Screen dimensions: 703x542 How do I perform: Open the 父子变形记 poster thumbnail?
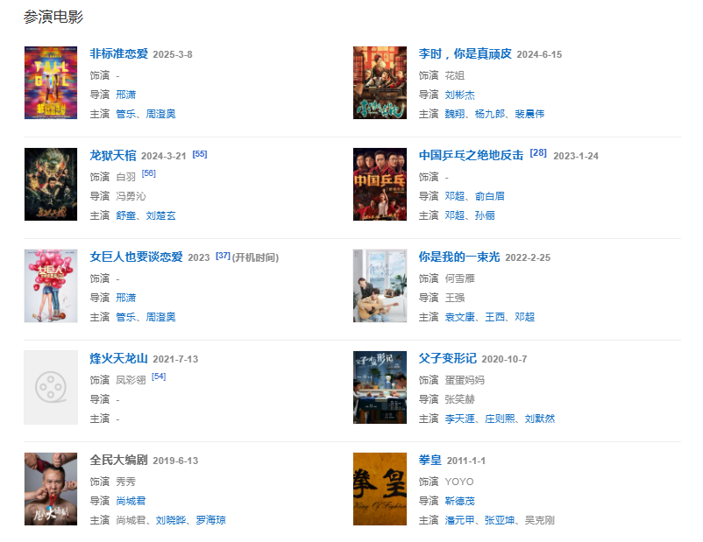click(x=380, y=387)
